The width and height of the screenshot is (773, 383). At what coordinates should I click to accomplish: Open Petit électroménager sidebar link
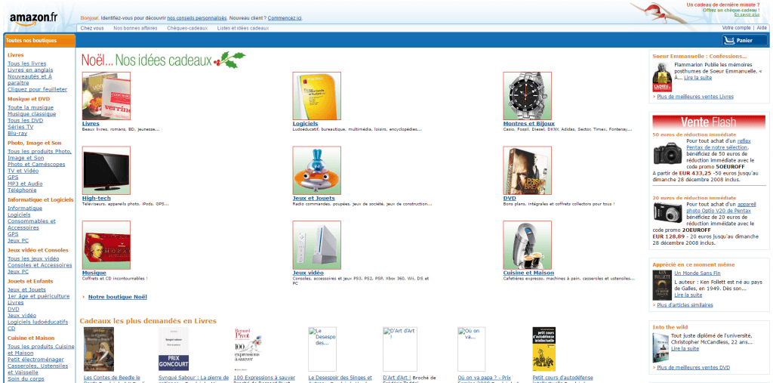(35, 360)
